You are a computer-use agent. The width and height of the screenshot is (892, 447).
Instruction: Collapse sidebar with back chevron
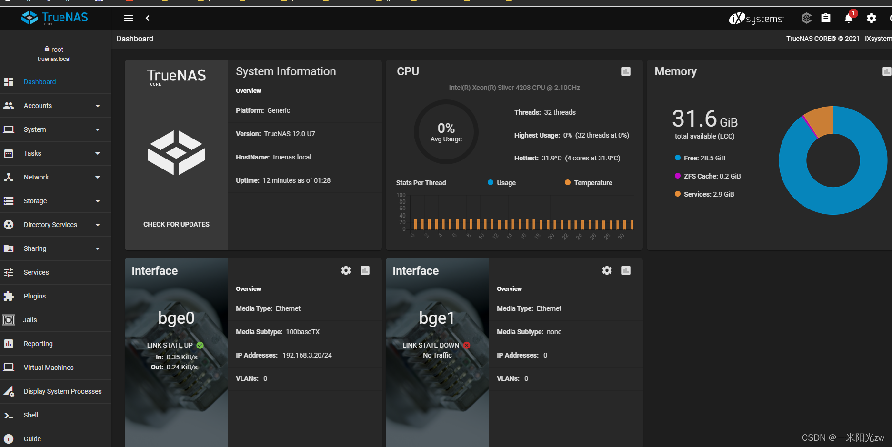[148, 18]
